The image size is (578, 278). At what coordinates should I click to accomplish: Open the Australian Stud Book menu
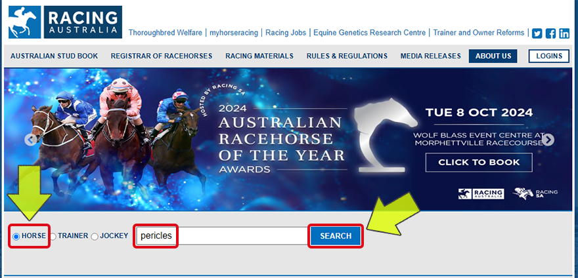click(x=54, y=56)
